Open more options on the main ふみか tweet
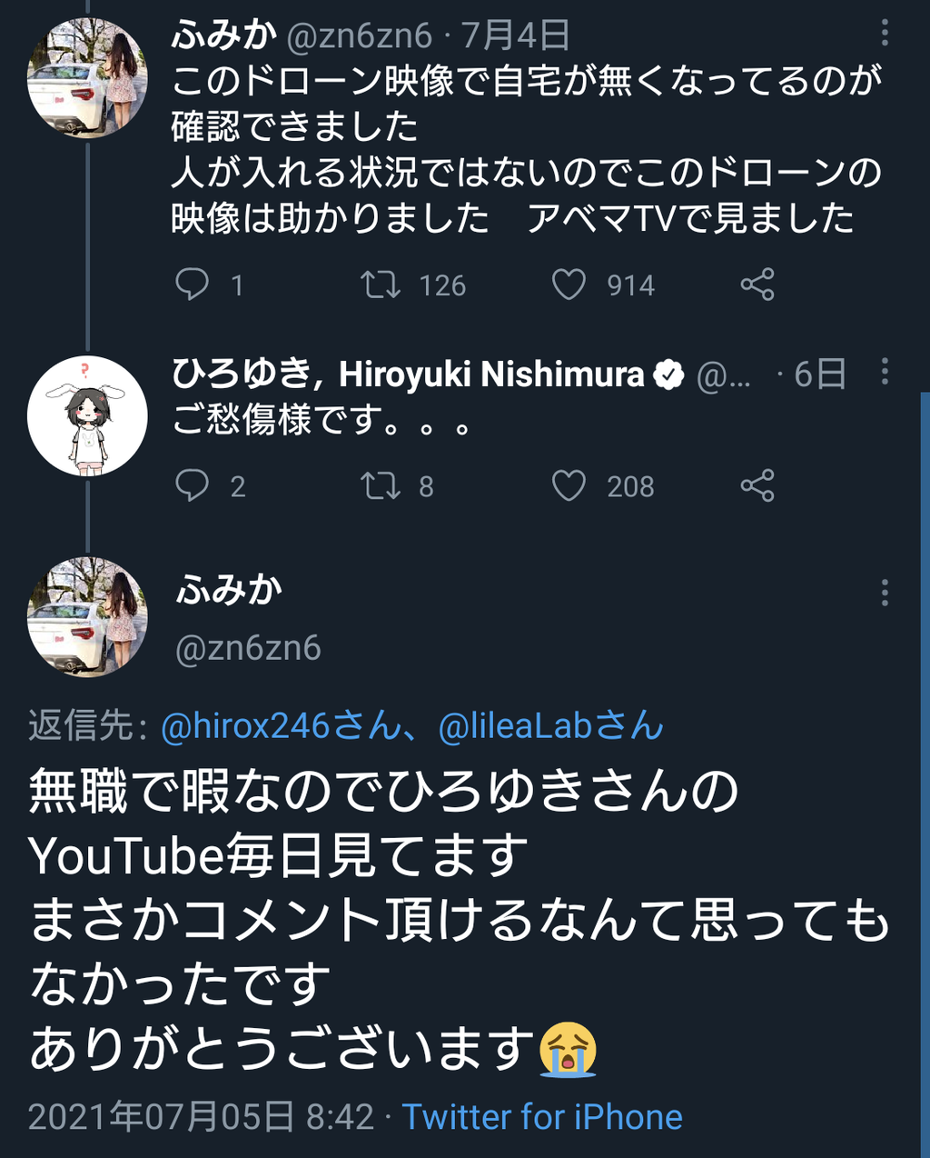930x1158 pixels. pyautogui.click(x=884, y=594)
